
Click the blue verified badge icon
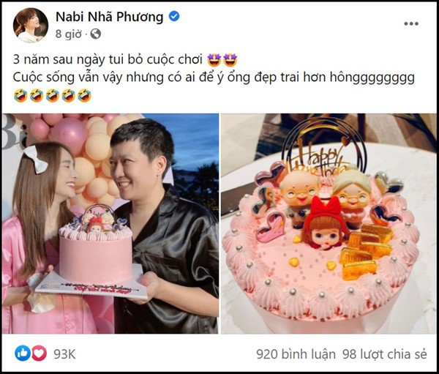(174, 17)
